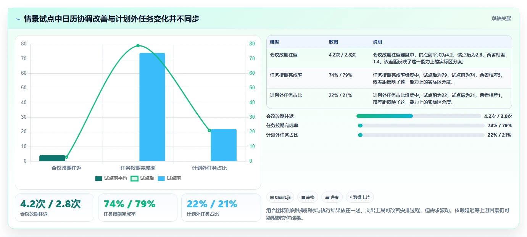Click the 计划外任务占比 progress bar
527x237 pixels.
[x=421, y=135]
